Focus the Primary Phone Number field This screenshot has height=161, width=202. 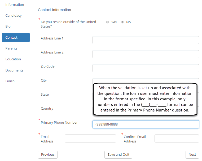(146, 124)
